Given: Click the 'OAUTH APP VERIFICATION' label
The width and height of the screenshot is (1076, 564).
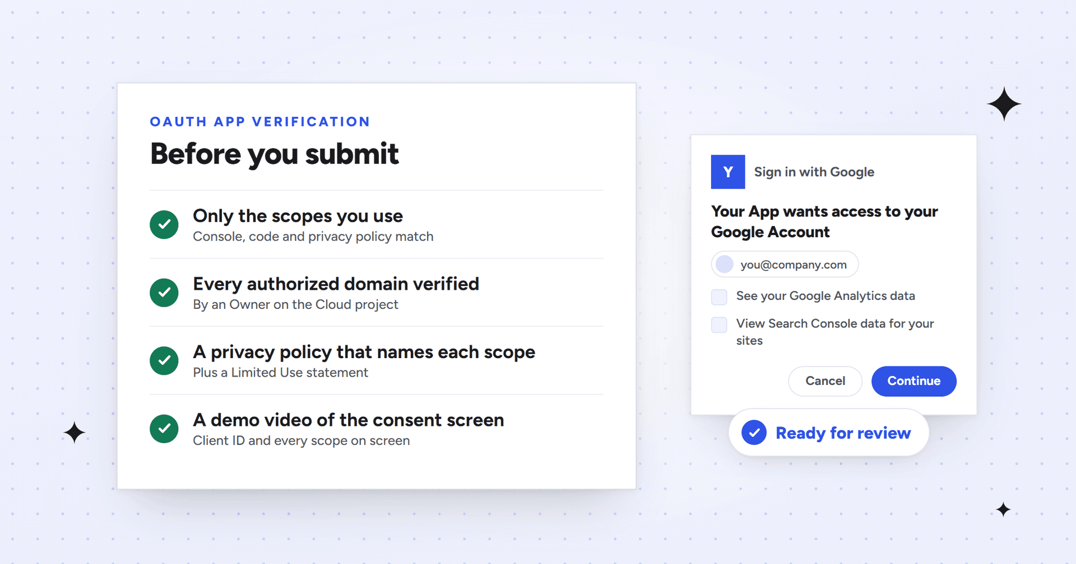Looking at the screenshot, I should coord(260,122).
